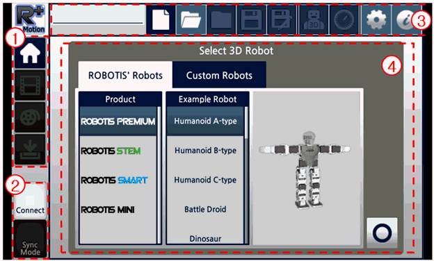The width and height of the screenshot is (434, 261).
Task: Select the film strip motion editor icon
Action: click(30, 85)
